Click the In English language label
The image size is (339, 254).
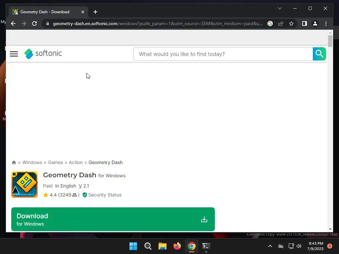point(66,186)
